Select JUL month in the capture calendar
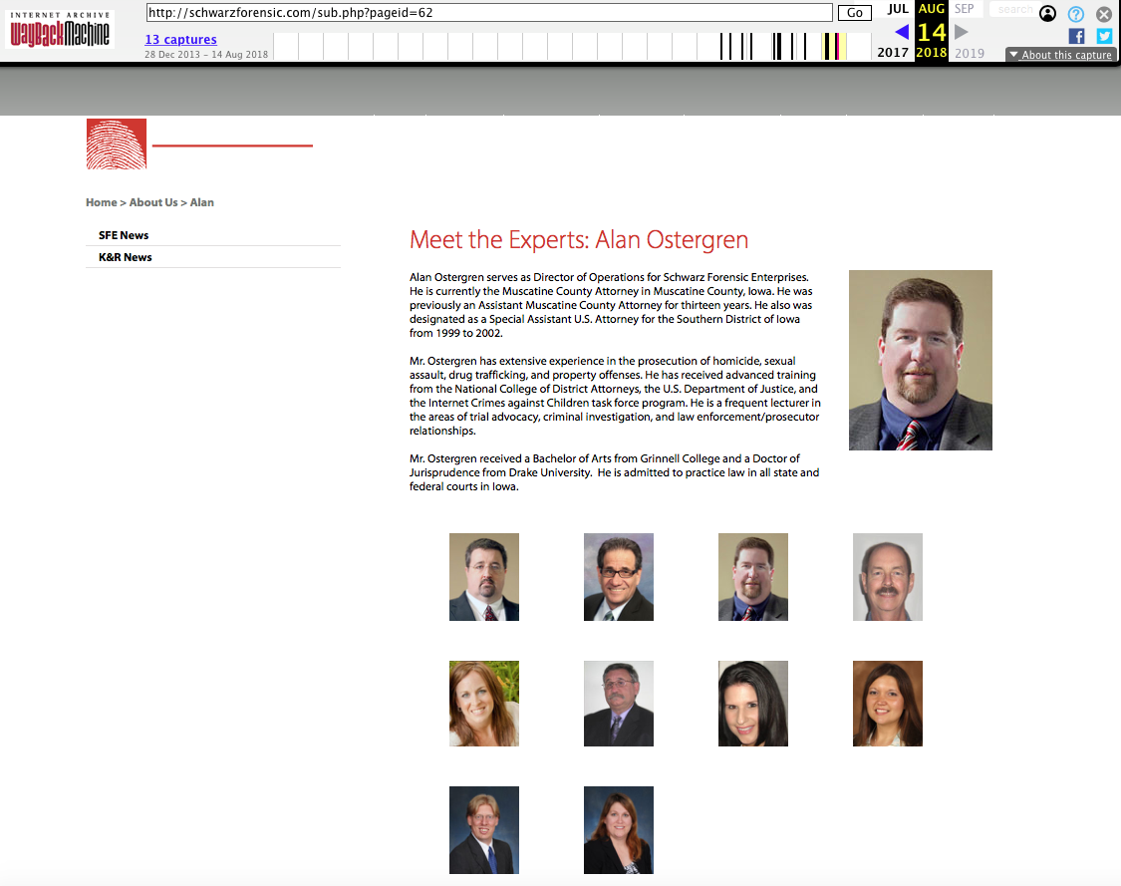This screenshot has width=1121, height=886. [898, 9]
